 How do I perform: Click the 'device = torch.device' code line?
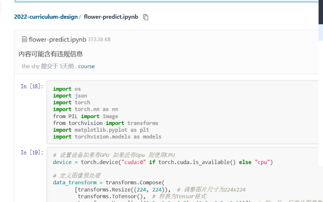[x=163, y=162]
